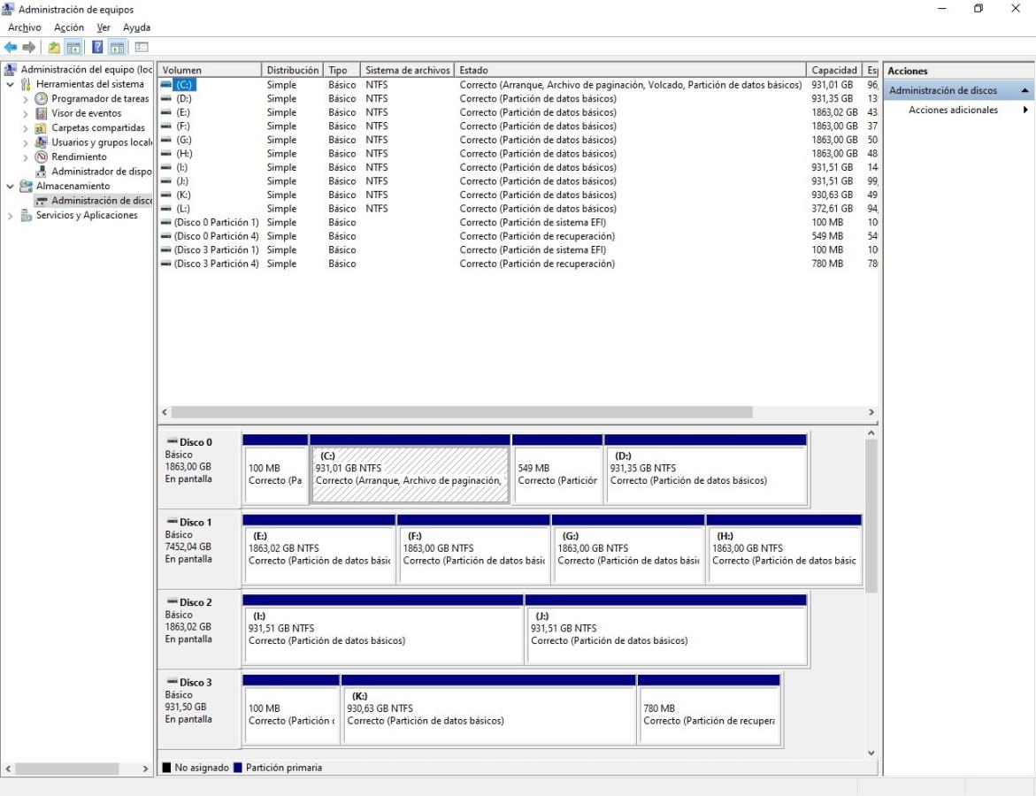
Task: Click Acciones adicionales in the Acciones pane
Action: tap(953, 110)
